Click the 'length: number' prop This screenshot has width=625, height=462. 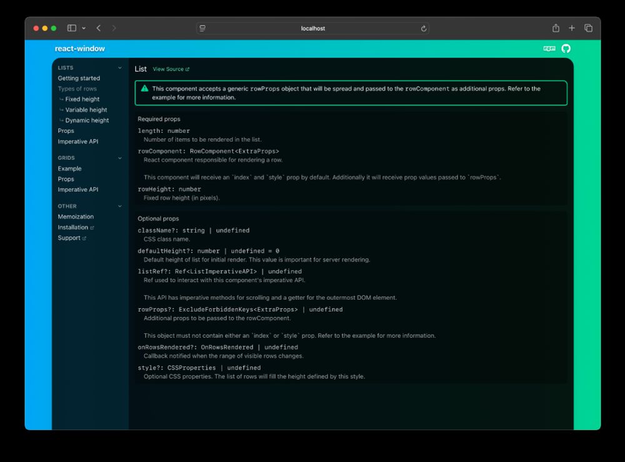click(x=164, y=130)
